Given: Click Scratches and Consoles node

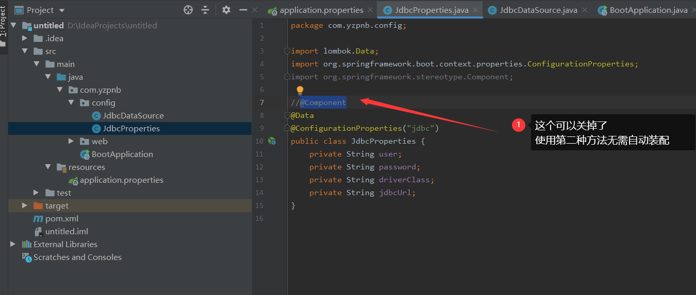Looking at the screenshot, I should [x=77, y=257].
